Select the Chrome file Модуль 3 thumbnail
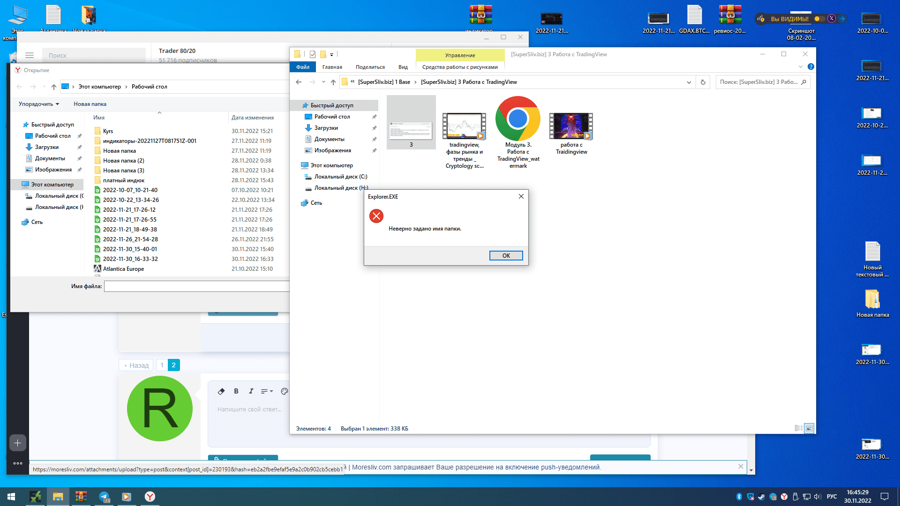The width and height of the screenshot is (900, 506). click(x=518, y=119)
